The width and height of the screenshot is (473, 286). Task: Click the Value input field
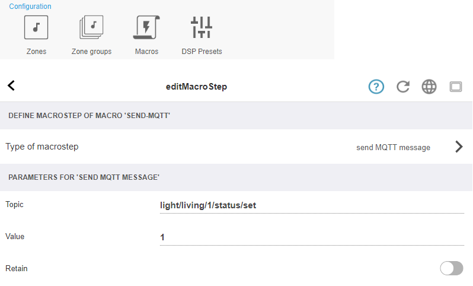tap(312, 237)
